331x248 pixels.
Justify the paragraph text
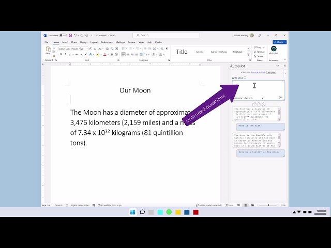click(137, 54)
